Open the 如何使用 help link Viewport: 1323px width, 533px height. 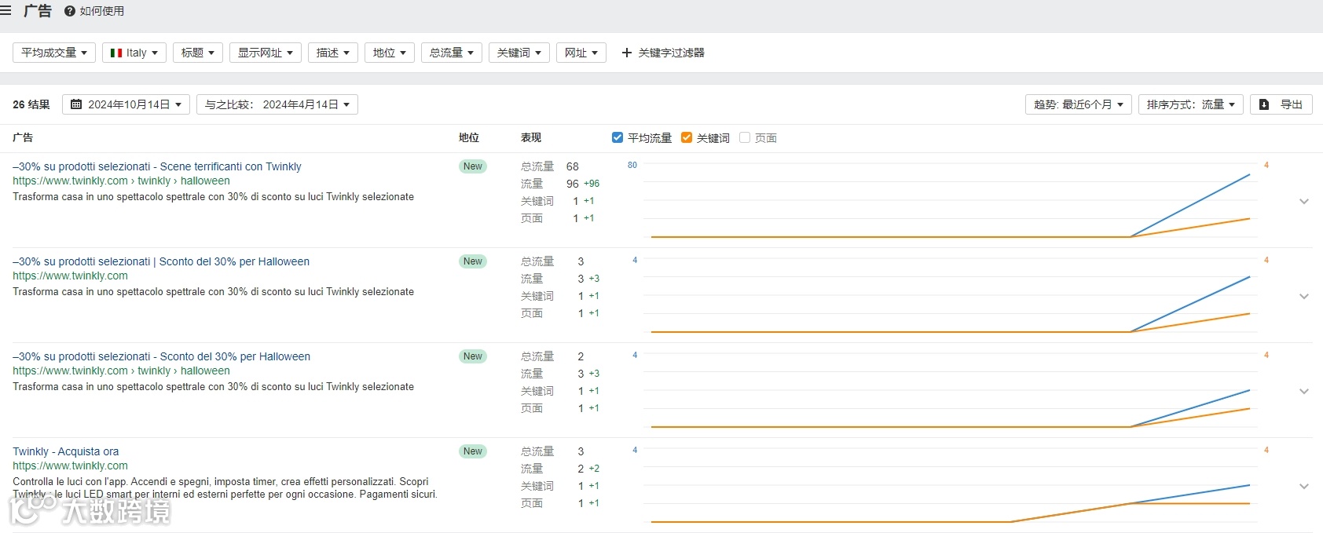coord(94,11)
